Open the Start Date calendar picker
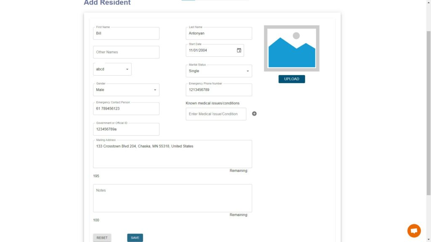The height and width of the screenshot is (242, 431). point(239,50)
